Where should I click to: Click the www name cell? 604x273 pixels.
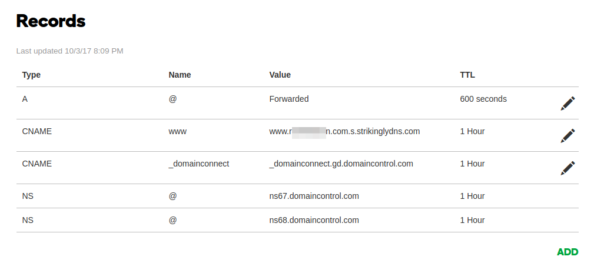click(178, 131)
